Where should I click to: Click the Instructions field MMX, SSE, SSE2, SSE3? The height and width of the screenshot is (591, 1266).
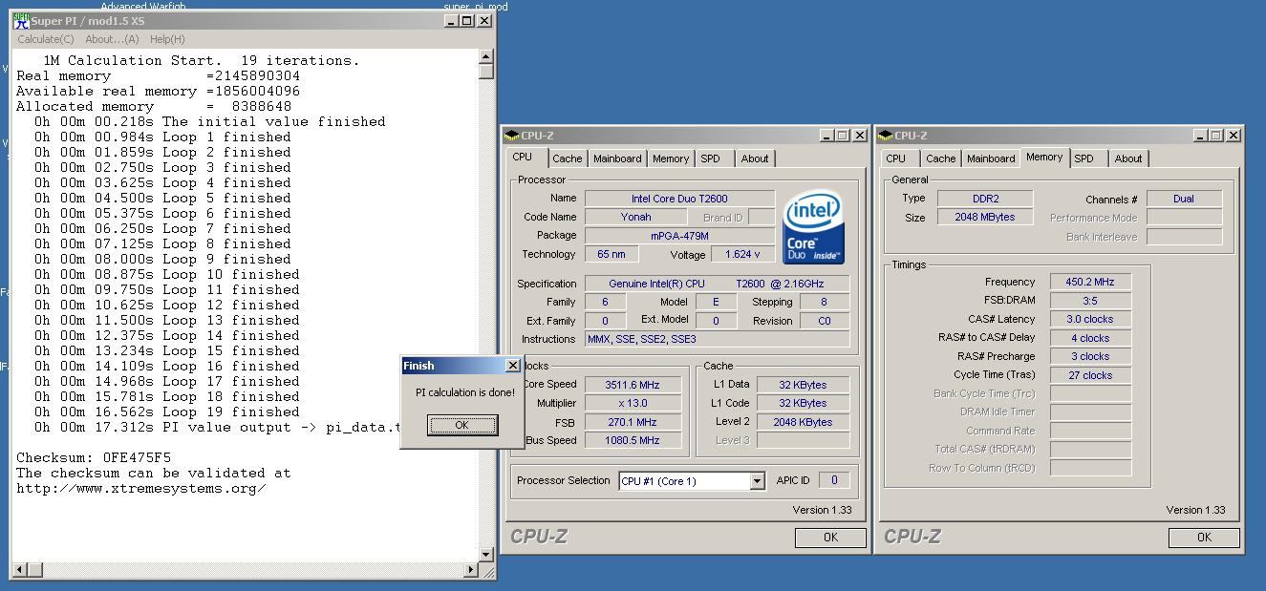tap(717, 339)
